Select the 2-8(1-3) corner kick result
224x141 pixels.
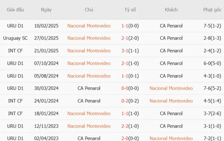tap(212, 38)
